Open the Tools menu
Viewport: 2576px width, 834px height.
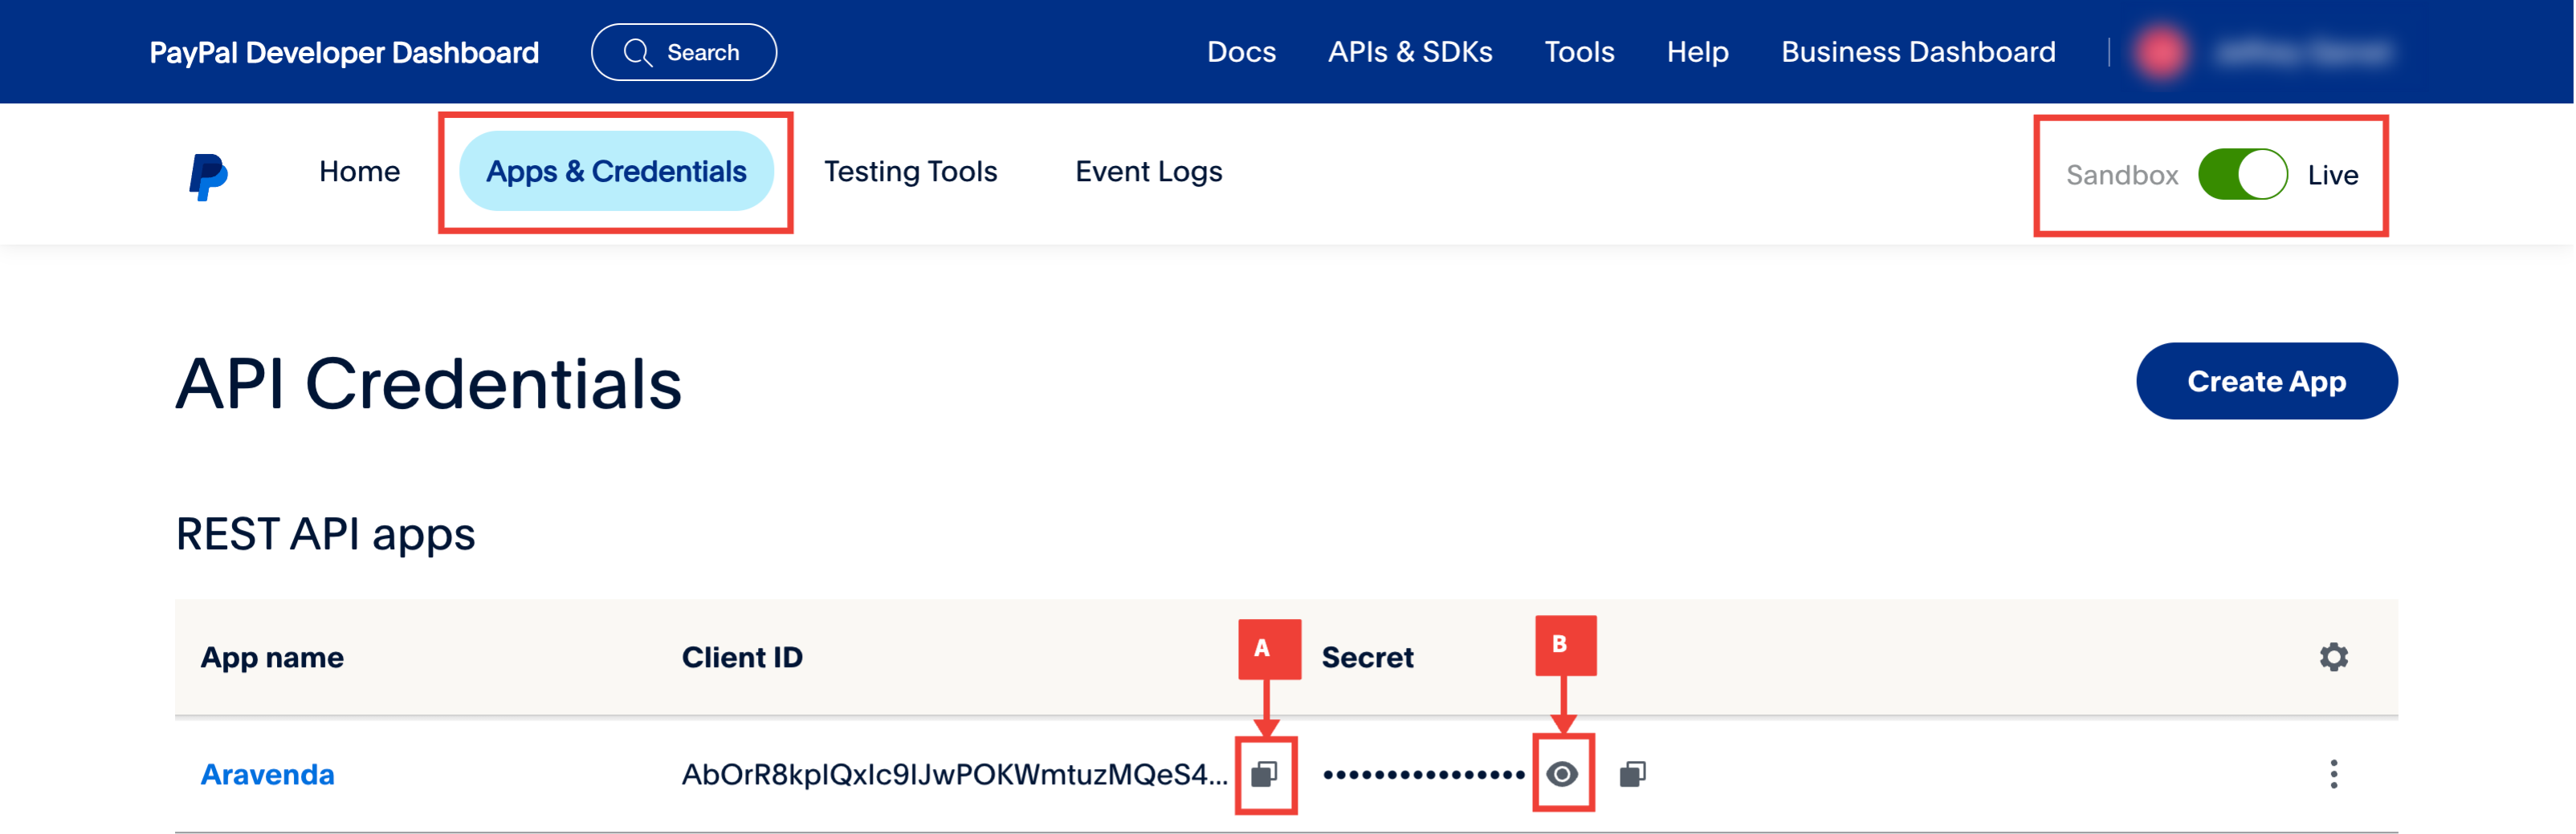pyautogui.click(x=1579, y=52)
